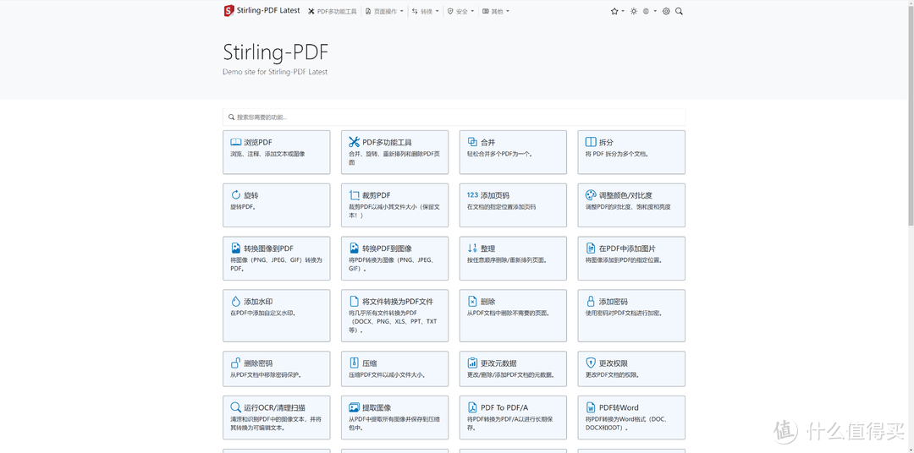The height and width of the screenshot is (453, 914).
Task: Click the 合并 merge icon
Action: tap(472, 142)
